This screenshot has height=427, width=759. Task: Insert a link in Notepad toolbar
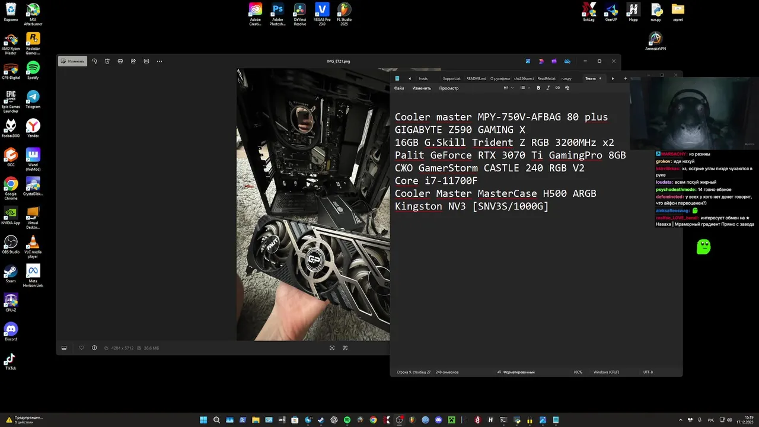pyautogui.click(x=557, y=88)
